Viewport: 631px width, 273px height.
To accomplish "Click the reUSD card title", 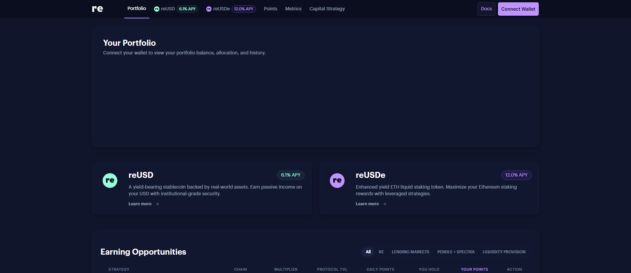I will (141, 175).
